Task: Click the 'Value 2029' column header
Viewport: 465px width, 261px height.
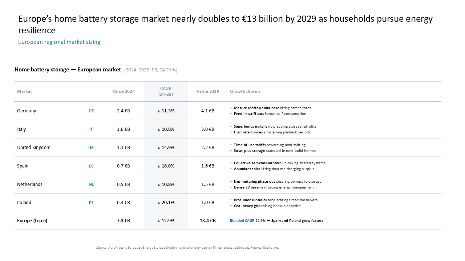Action: 208,91
